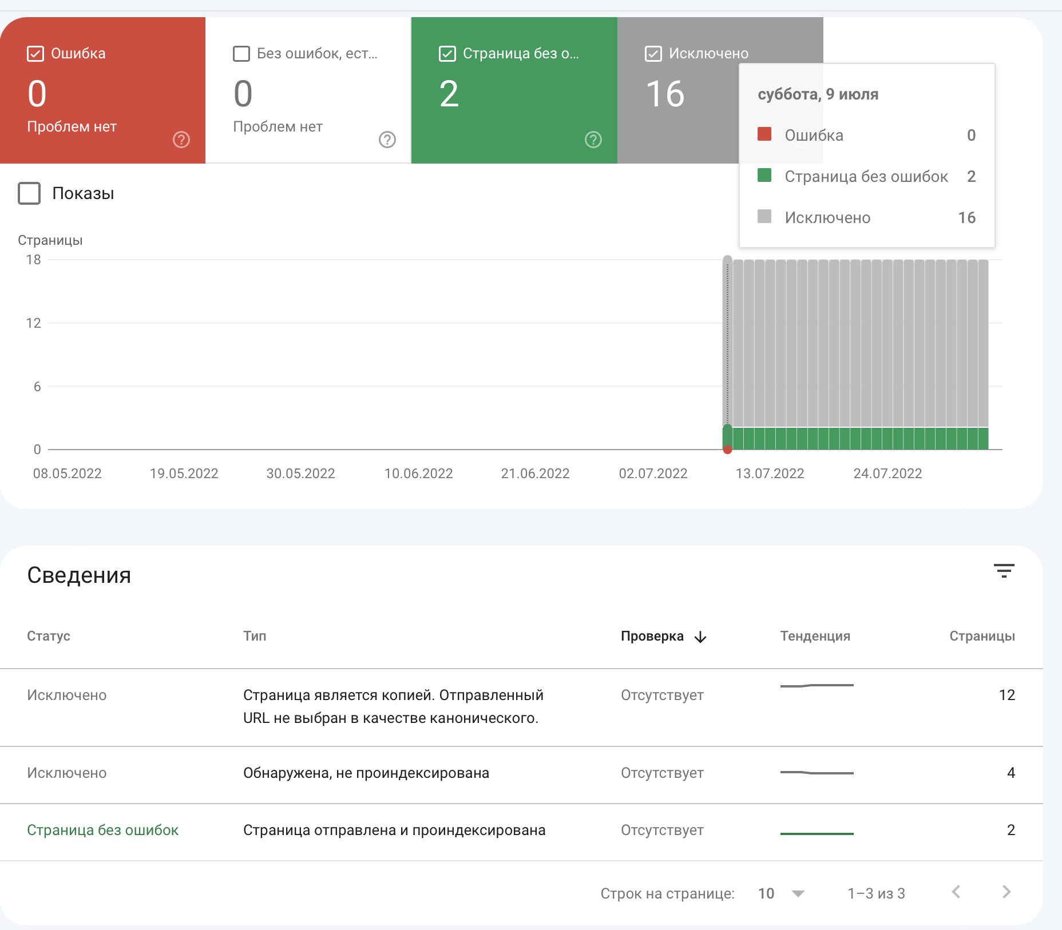This screenshot has height=930, width=1062.
Task: Click the Статус column header
Action: [x=49, y=636]
